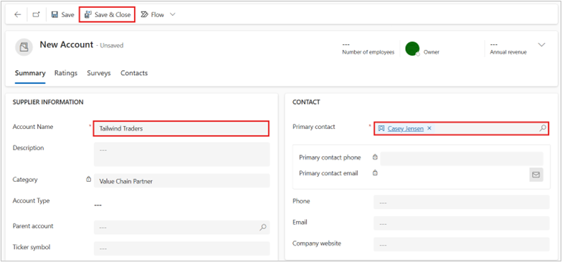Expand the Flow dropdown chevron

(172, 14)
